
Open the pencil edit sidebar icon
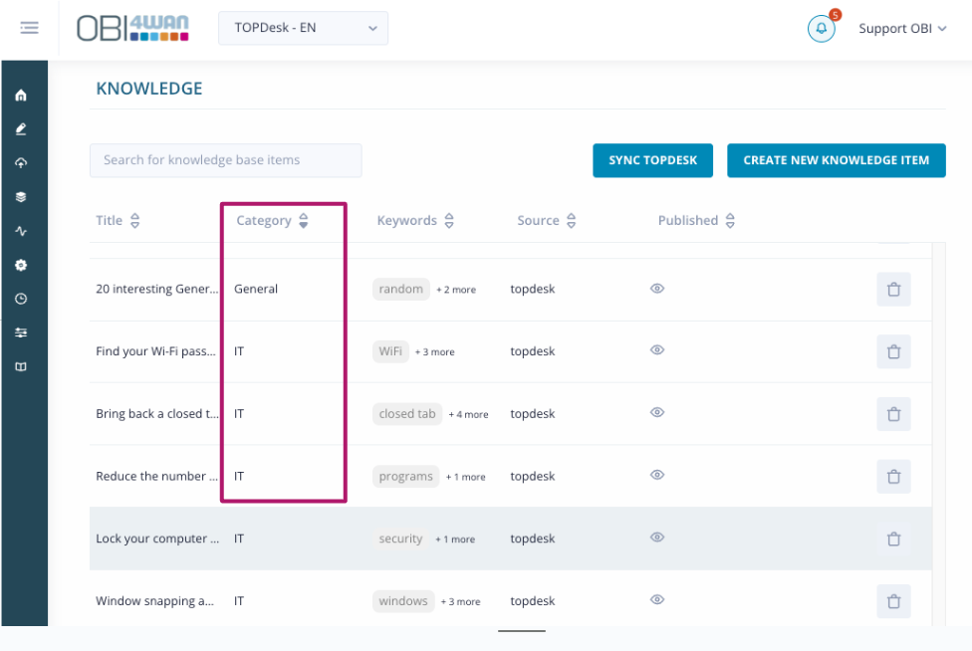21,128
